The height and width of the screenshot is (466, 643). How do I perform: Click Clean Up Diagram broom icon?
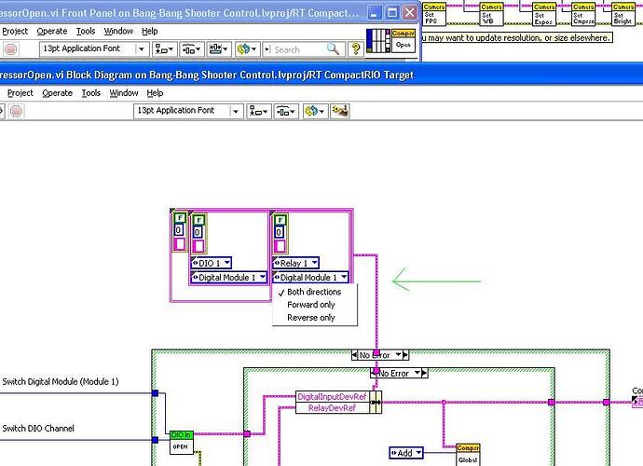tap(340, 111)
